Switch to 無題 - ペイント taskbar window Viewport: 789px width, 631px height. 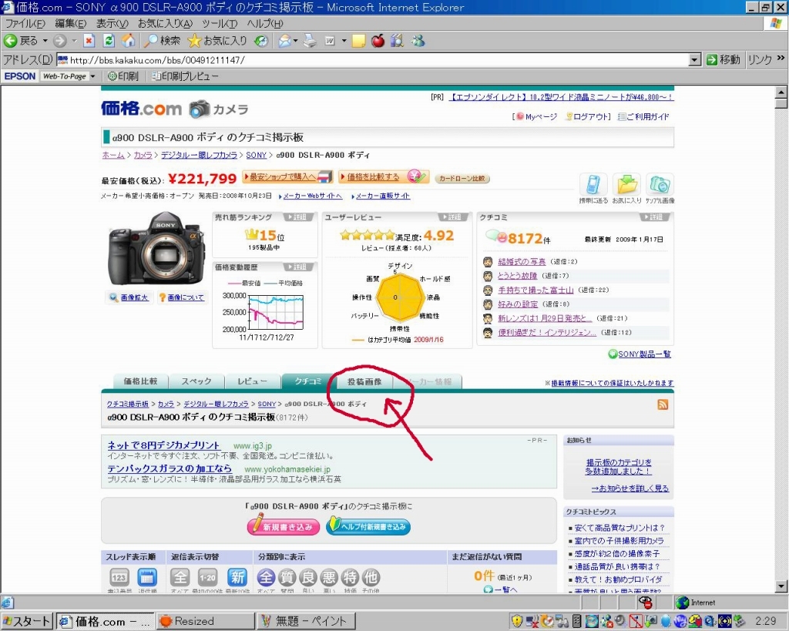(x=306, y=621)
